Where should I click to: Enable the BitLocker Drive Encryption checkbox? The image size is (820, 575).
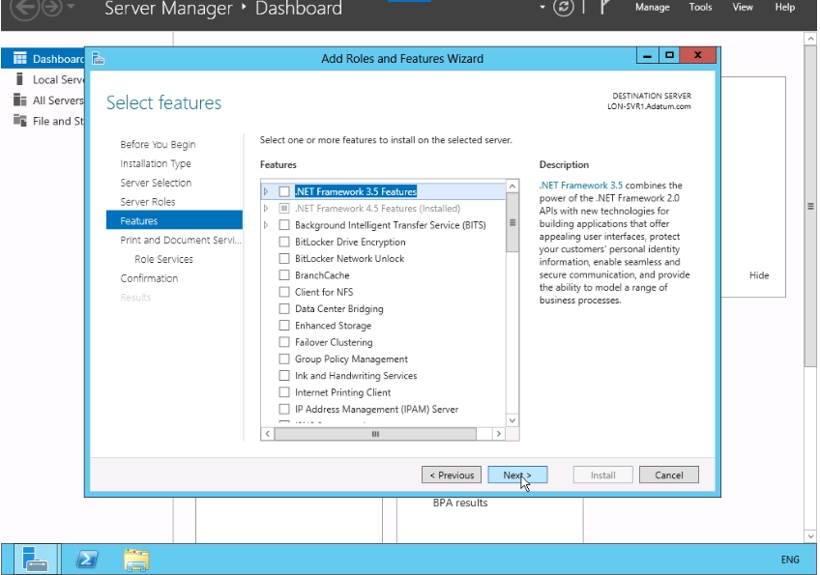(284, 242)
